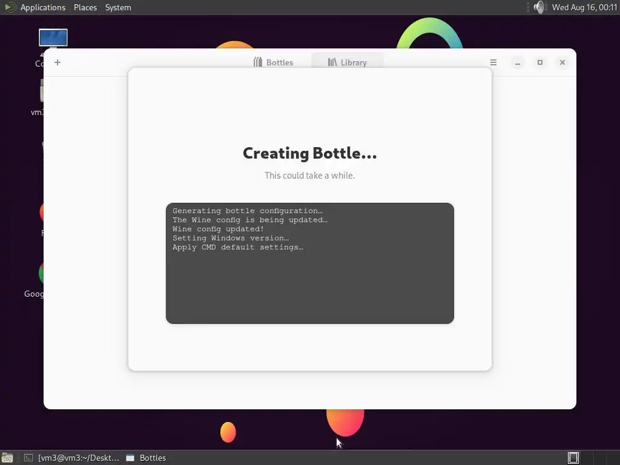Minimize the Bottles window
620x465 pixels.
coord(517,62)
